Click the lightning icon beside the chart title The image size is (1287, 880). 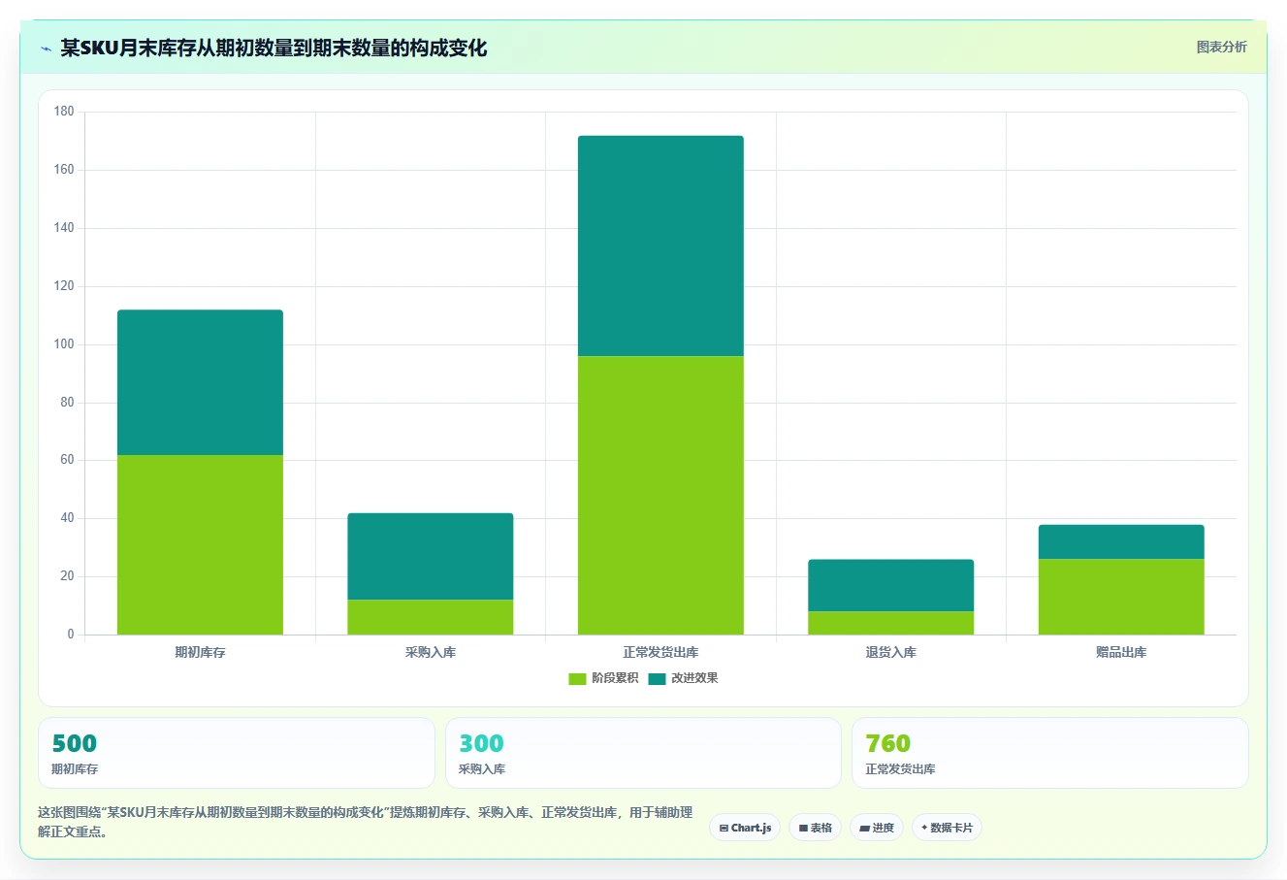click(46, 49)
